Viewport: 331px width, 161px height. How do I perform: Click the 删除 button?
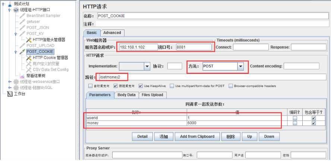(230, 136)
